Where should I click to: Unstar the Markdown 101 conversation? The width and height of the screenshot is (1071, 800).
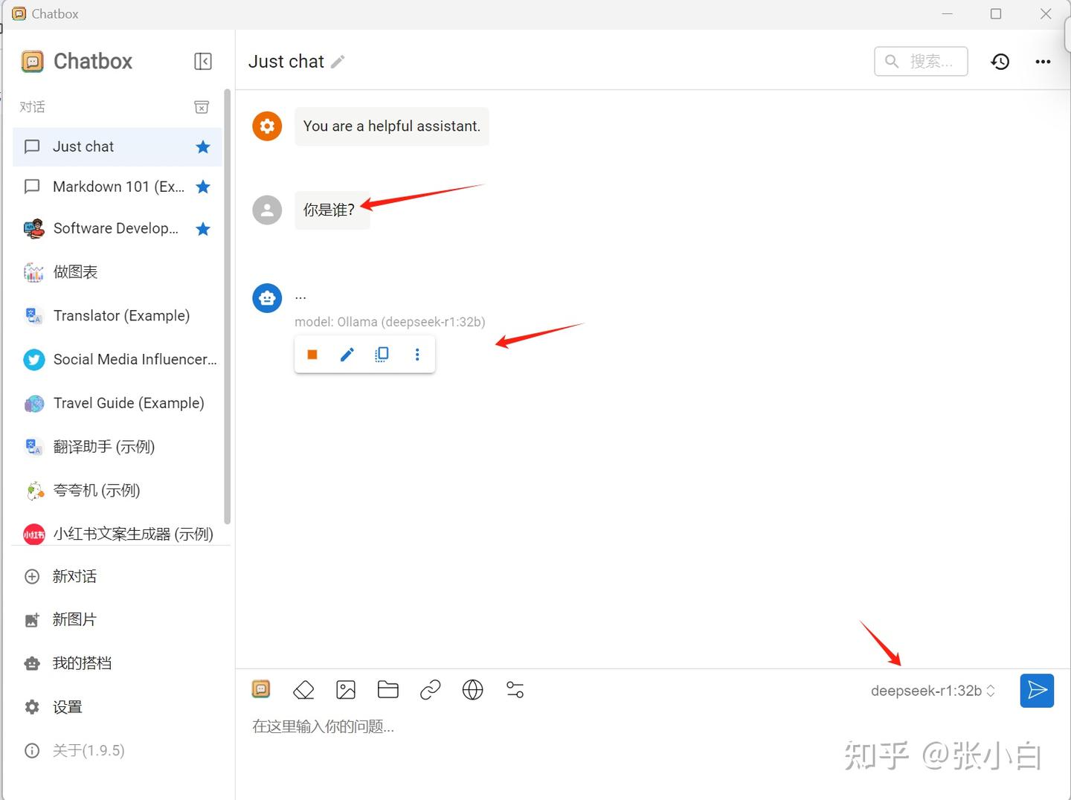[x=203, y=187]
